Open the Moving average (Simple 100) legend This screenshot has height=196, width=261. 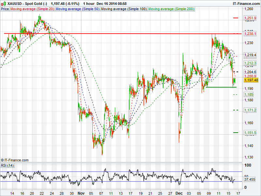click(124, 9)
